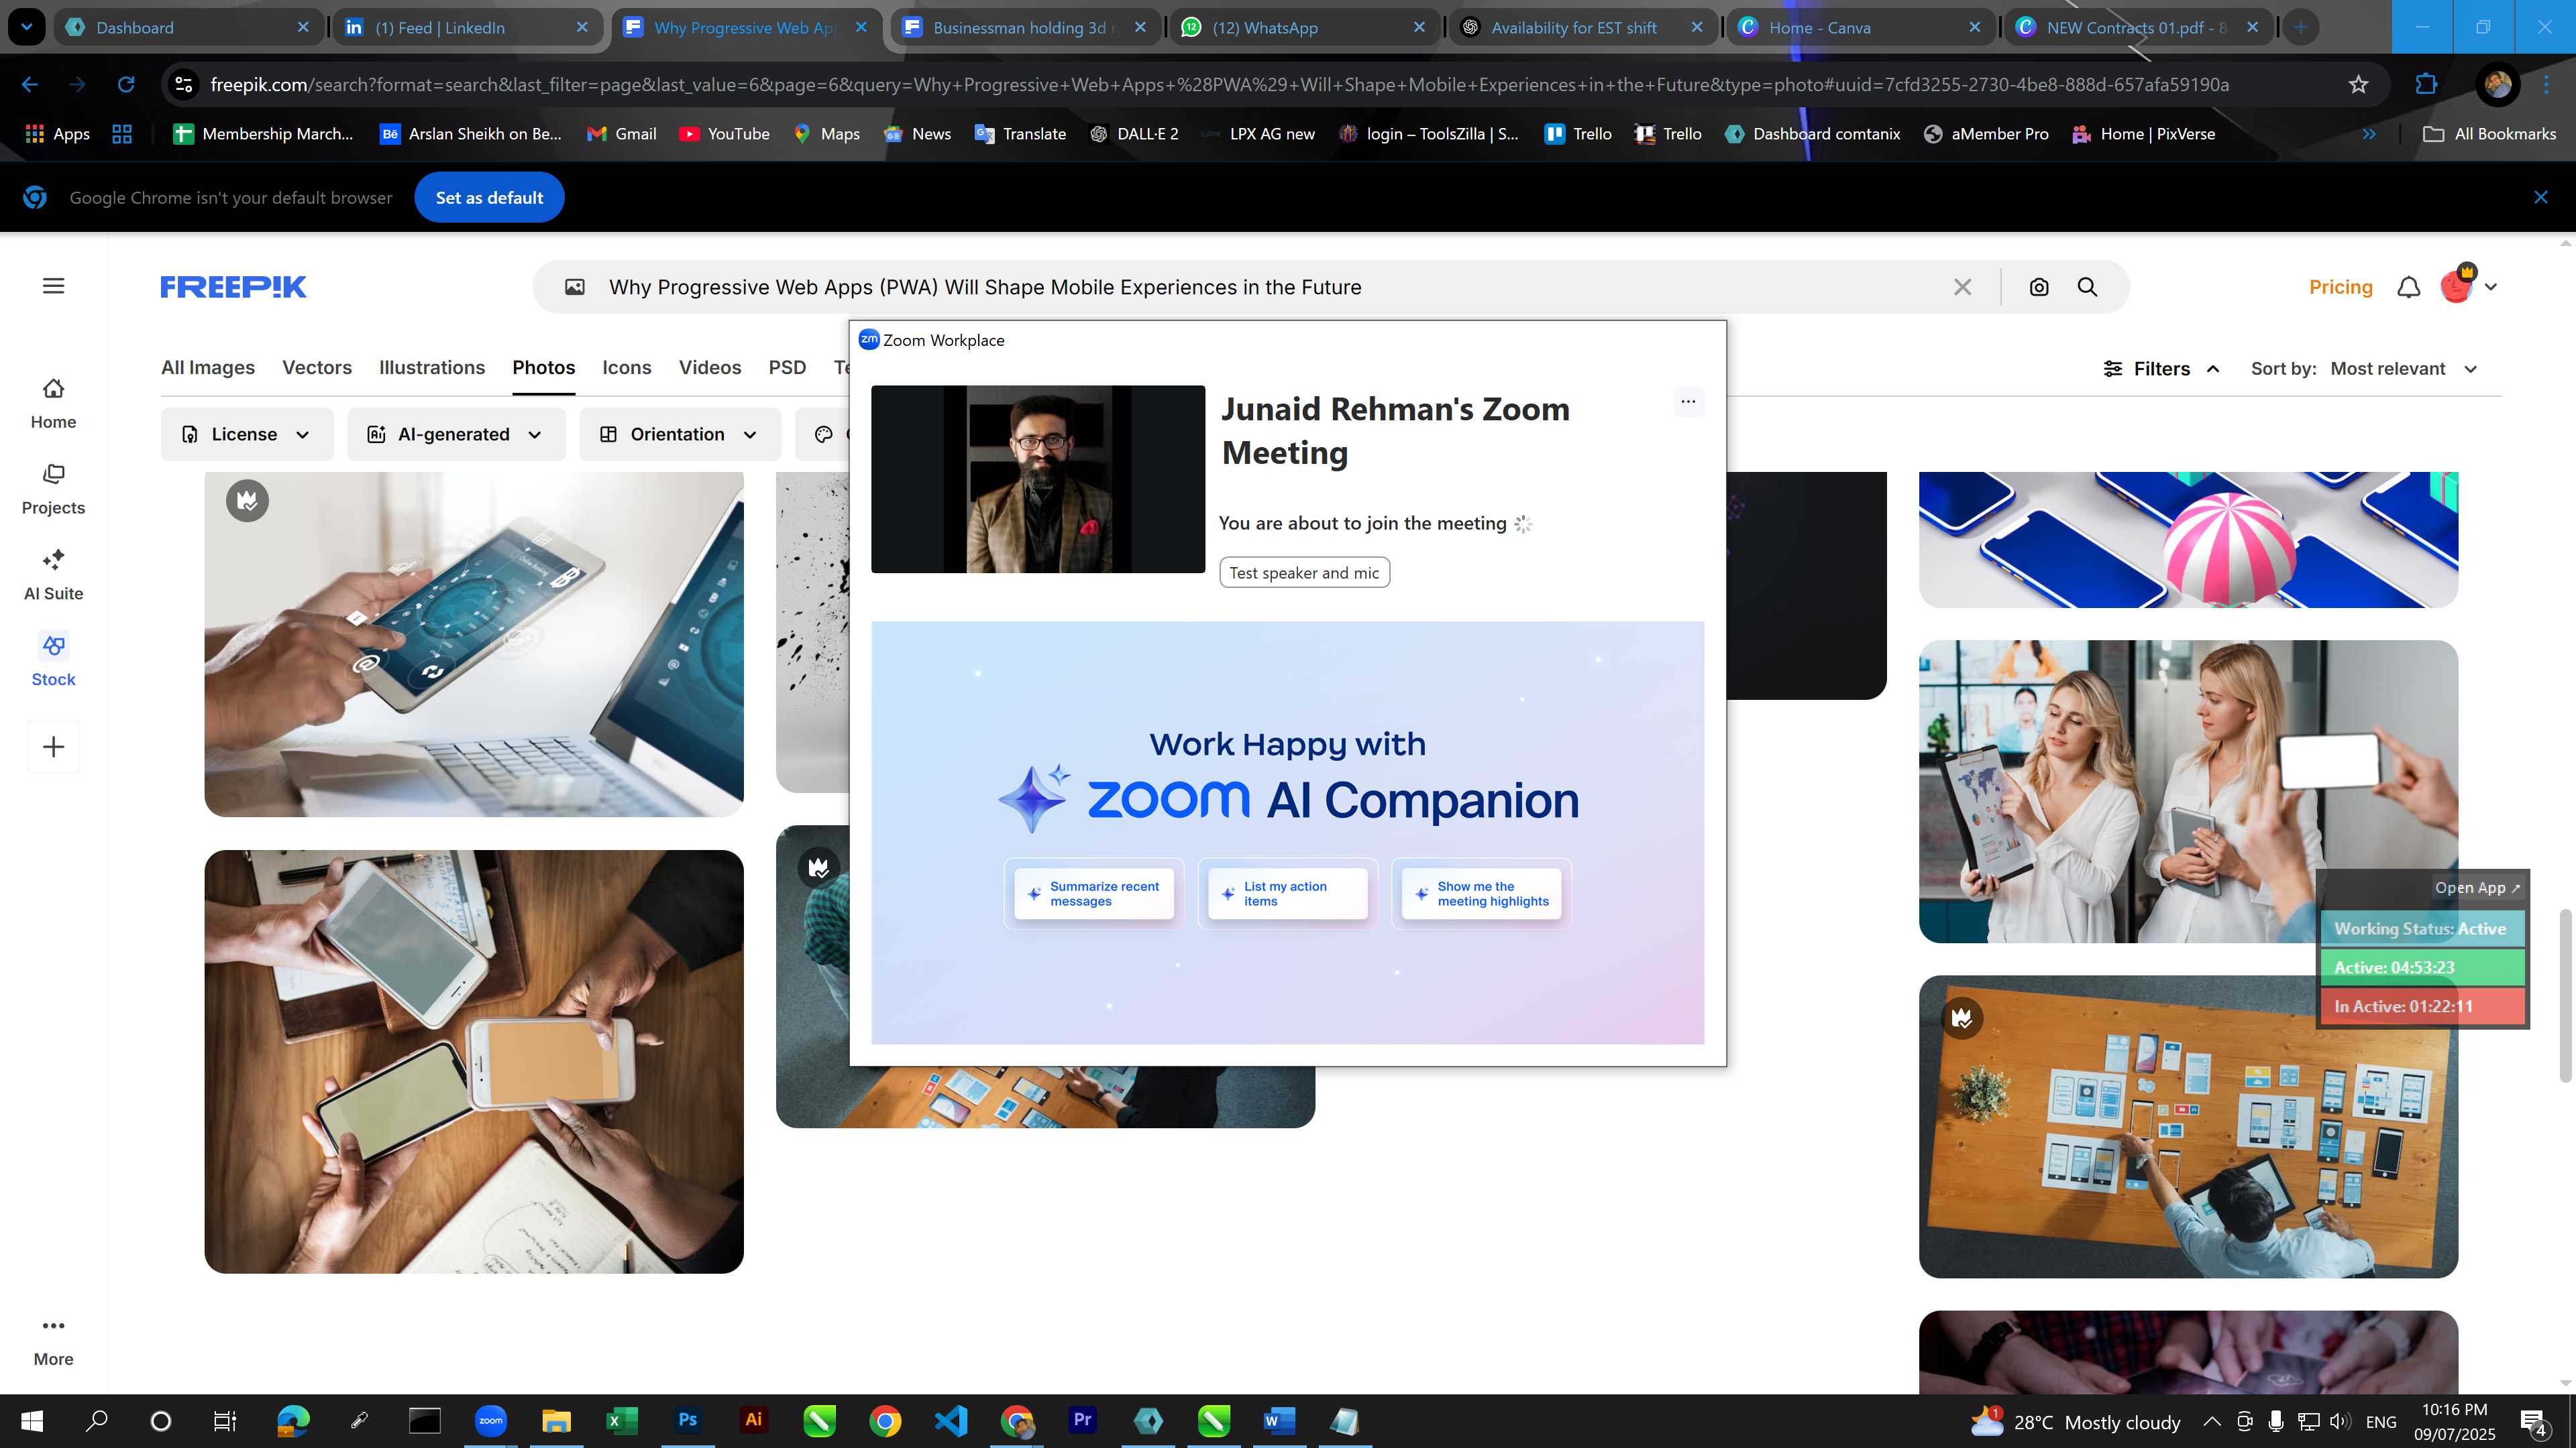Dismiss the default browser notification bar

2541,197
